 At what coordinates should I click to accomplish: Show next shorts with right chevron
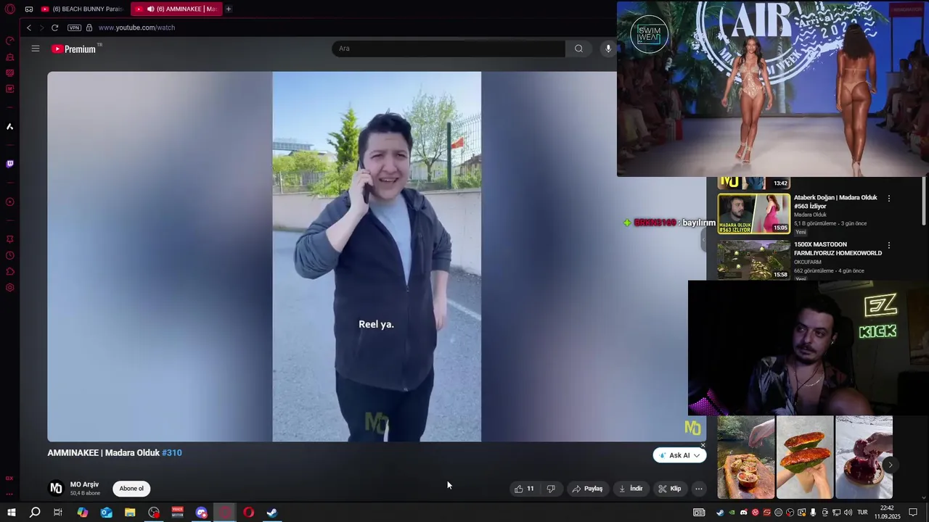890,465
